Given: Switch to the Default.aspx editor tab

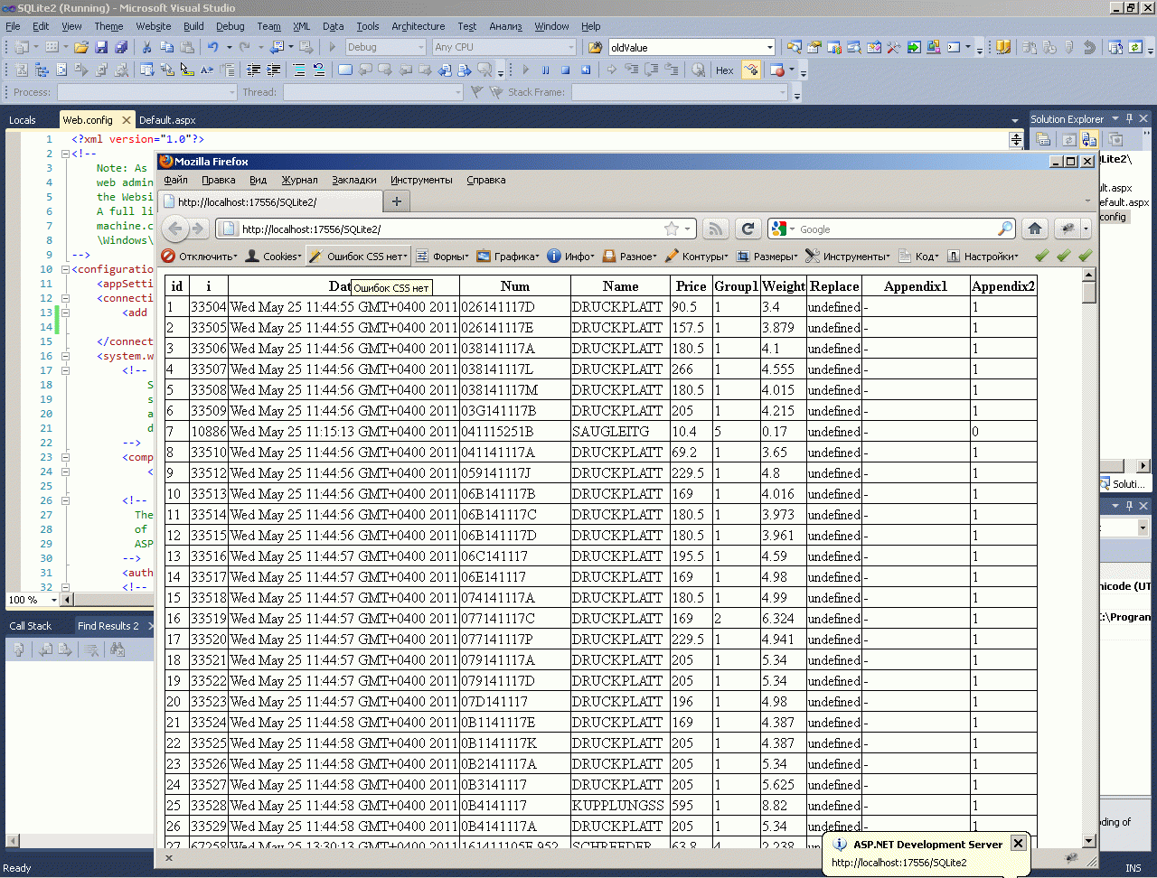Looking at the screenshot, I should point(167,120).
